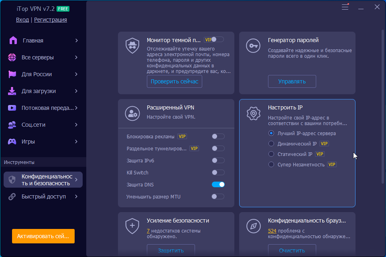Expand the Соц.сети arrow

76,125
